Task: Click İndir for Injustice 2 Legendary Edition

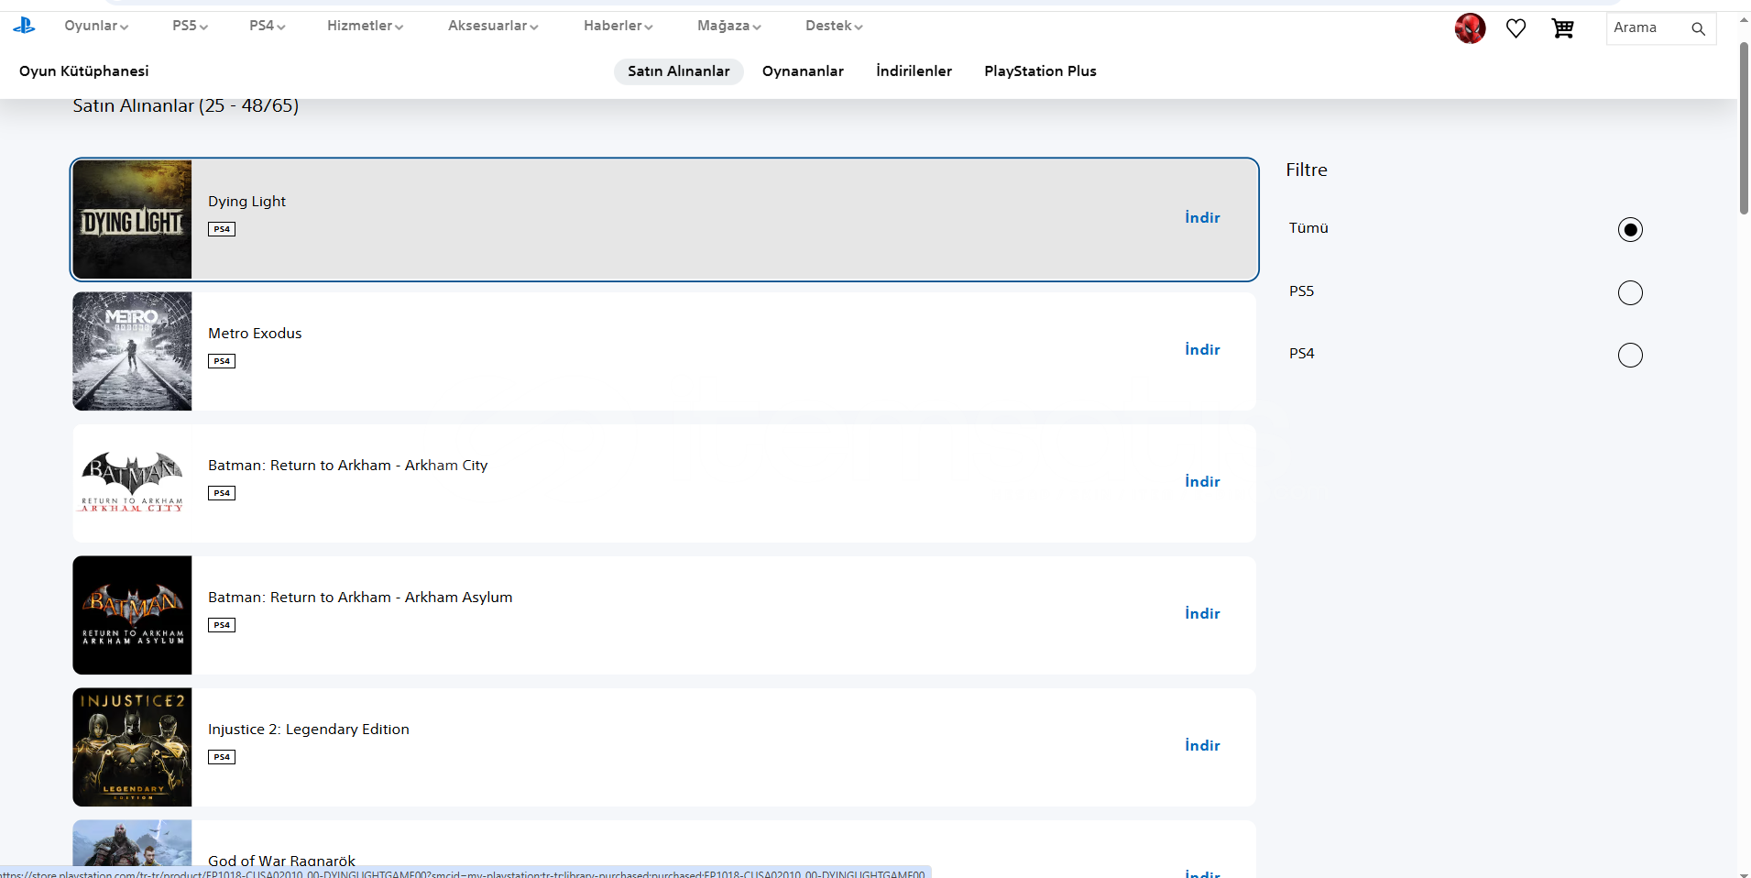Action: 1202,746
